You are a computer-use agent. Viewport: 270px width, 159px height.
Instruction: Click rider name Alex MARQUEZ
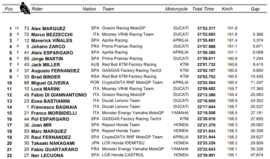[48, 29]
